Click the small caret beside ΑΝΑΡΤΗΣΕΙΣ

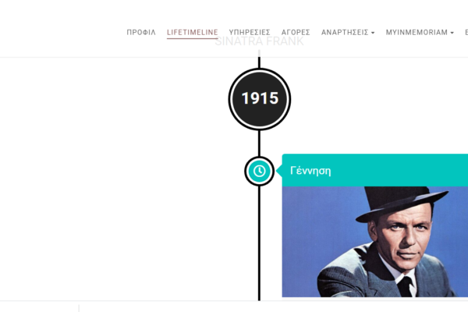click(x=373, y=33)
